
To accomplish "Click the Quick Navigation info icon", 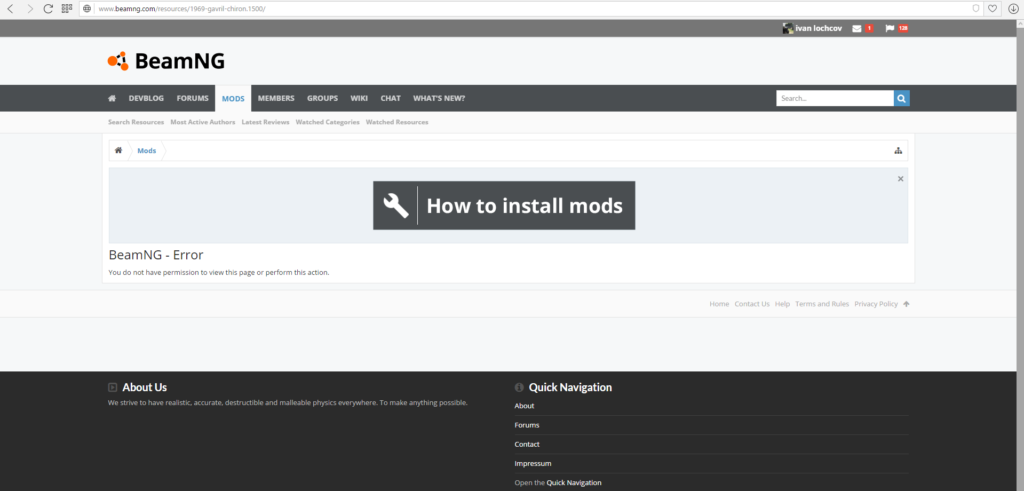I will click(519, 387).
